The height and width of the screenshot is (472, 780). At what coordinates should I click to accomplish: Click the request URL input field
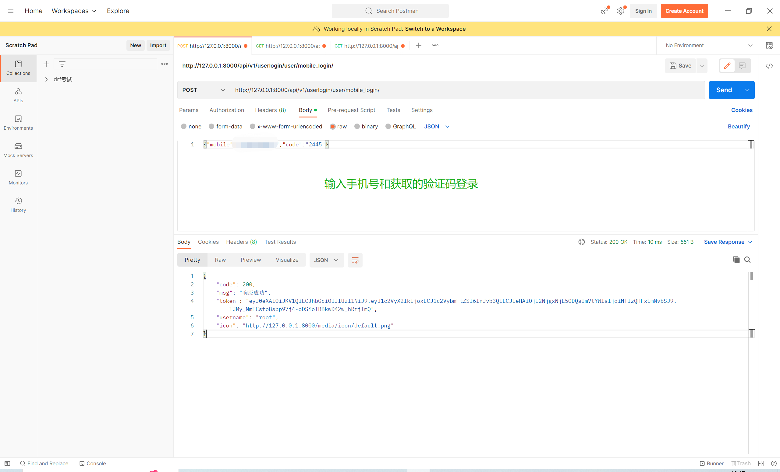click(467, 90)
